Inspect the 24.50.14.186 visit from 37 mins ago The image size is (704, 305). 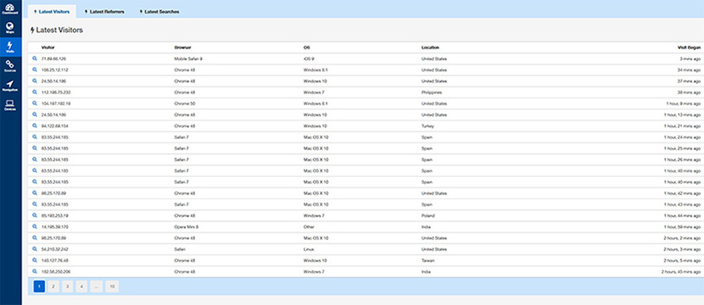pyautogui.click(x=35, y=81)
